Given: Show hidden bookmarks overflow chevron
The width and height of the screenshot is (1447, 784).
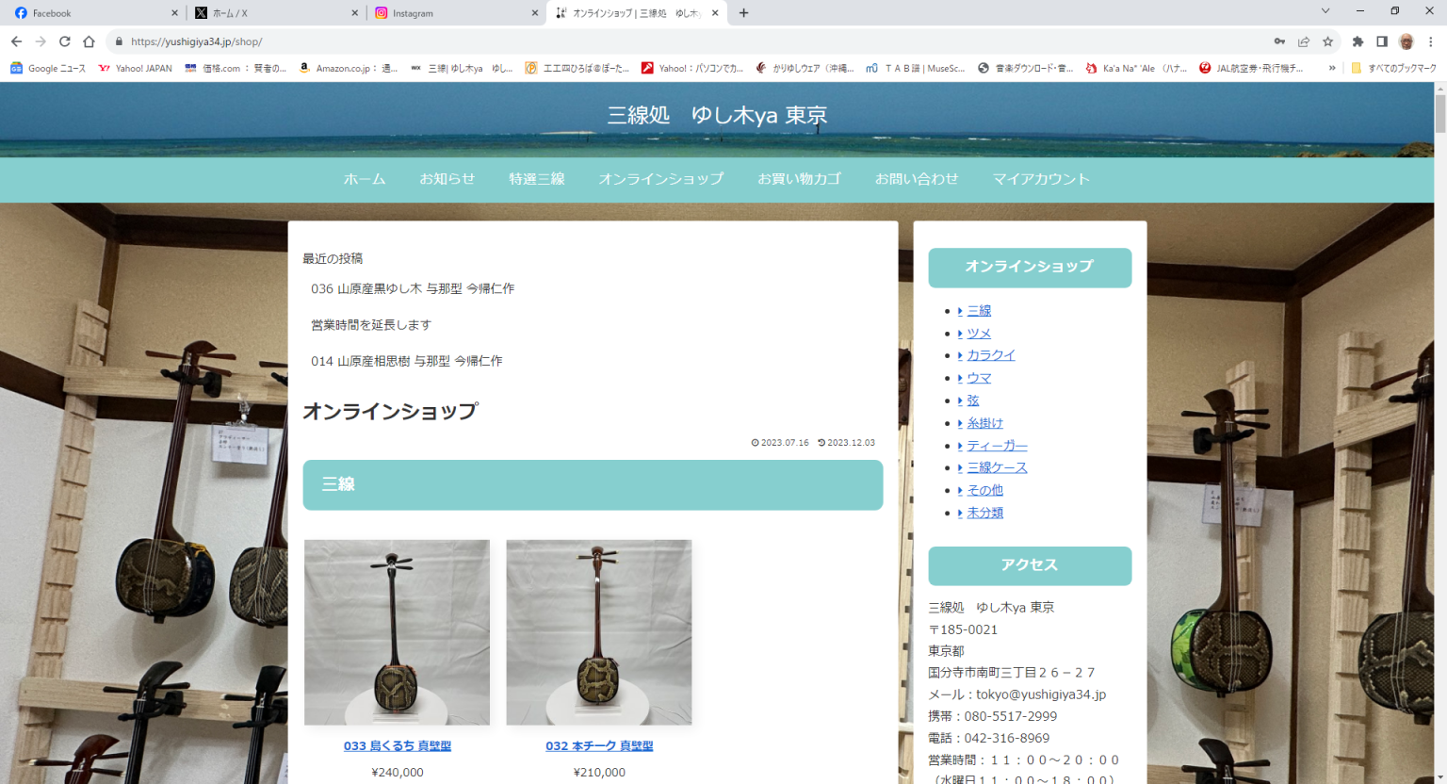Looking at the screenshot, I should point(1332,68).
